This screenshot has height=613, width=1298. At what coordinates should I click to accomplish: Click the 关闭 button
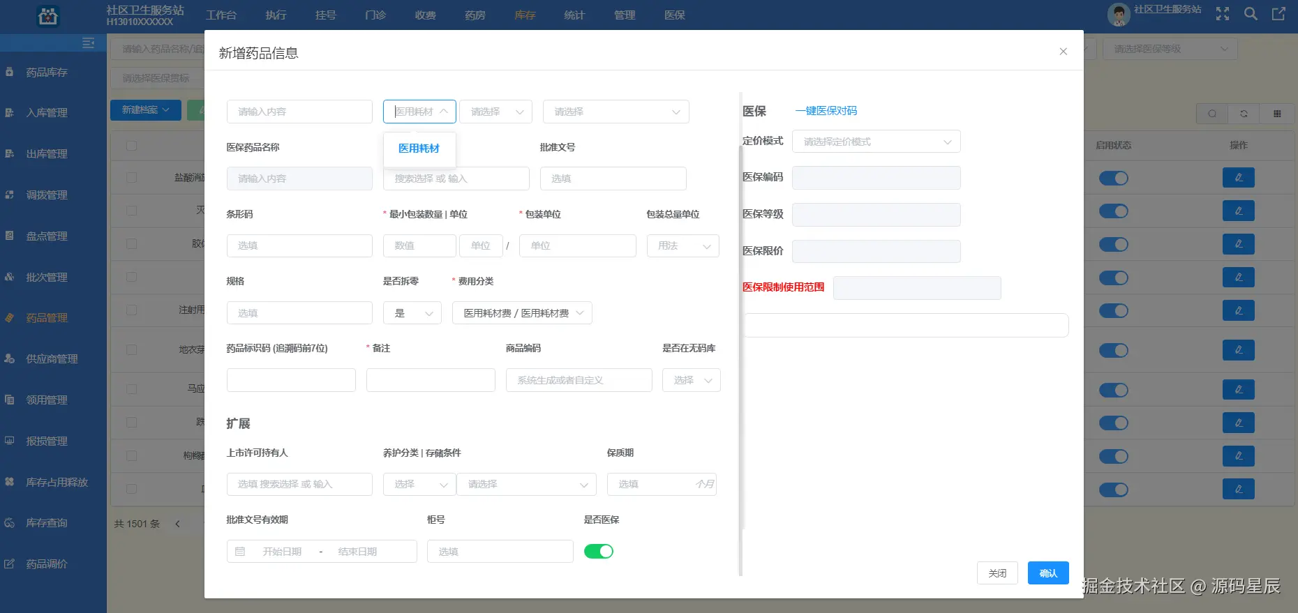[x=997, y=573]
